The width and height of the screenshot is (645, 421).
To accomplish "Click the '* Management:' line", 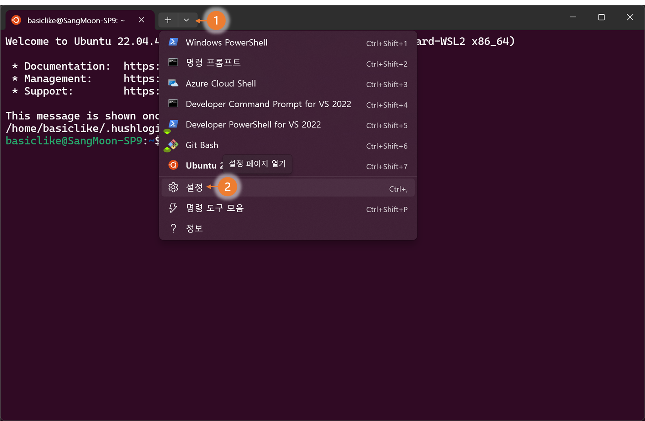I will 85,79.
